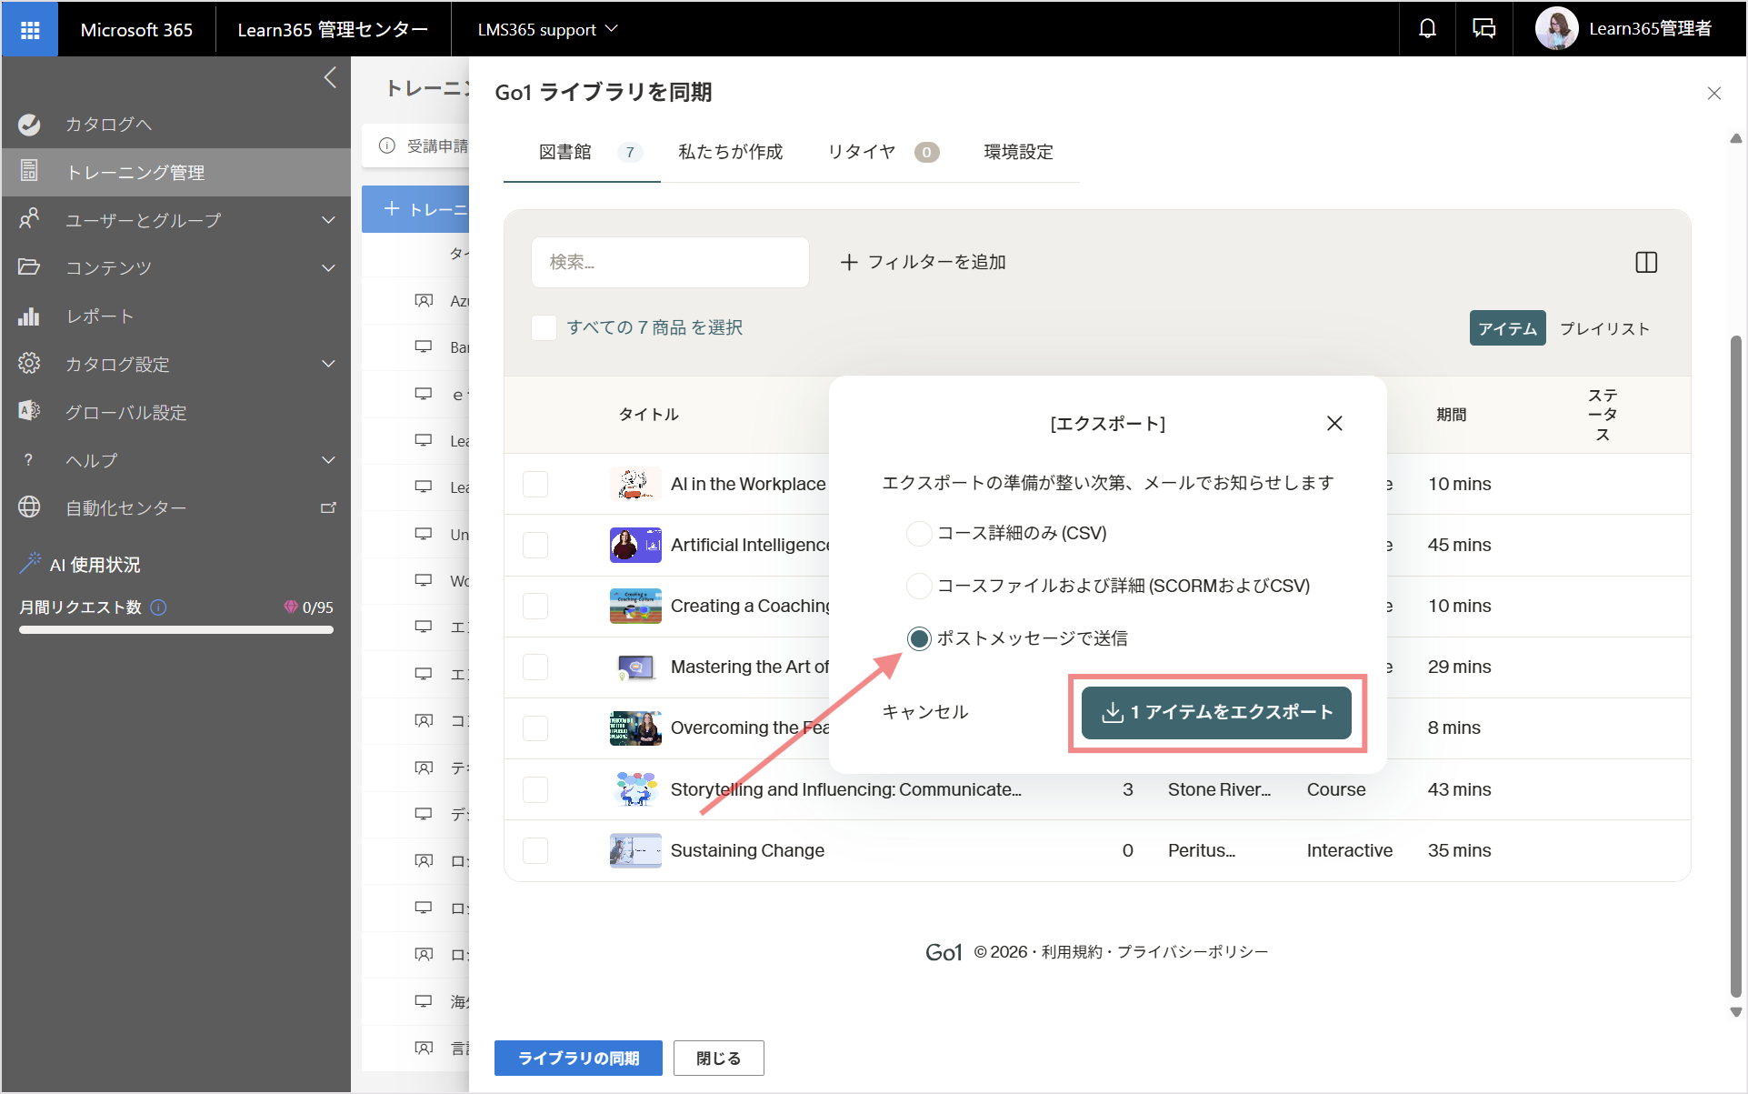This screenshot has height=1094, width=1748.
Task: Open the notifications bell
Action: tap(1427, 29)
